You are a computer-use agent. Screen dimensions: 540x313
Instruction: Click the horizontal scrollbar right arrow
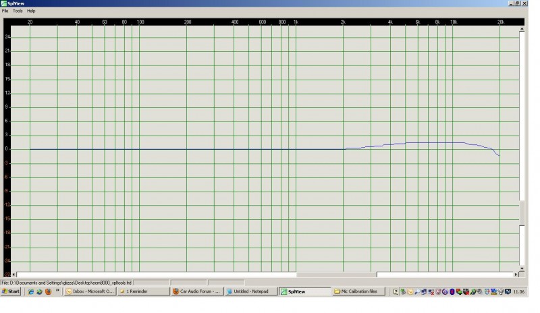click(516, 275)
